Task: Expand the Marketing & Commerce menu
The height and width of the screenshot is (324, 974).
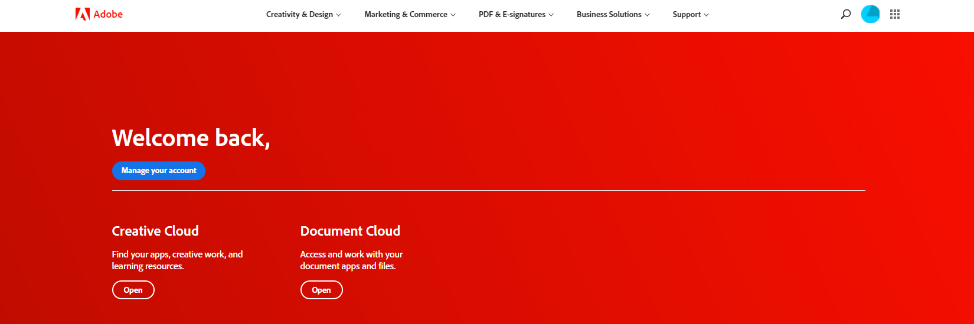Action: 410,15
